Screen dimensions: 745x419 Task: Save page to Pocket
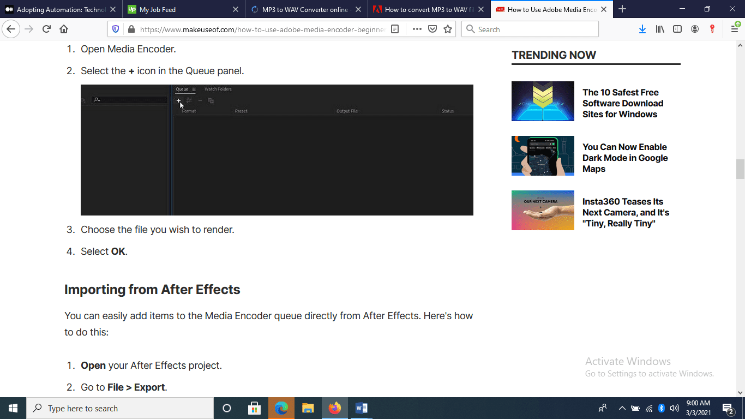432,29
